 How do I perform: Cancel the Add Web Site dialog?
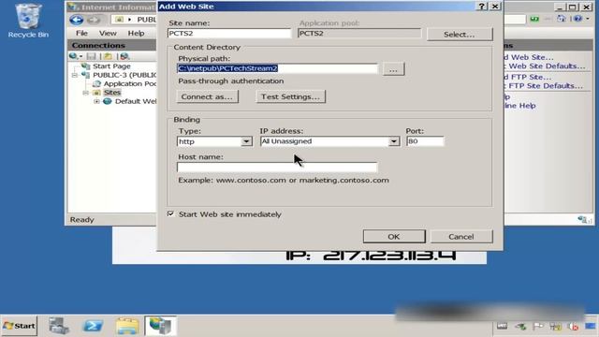(x=461, y=237)
